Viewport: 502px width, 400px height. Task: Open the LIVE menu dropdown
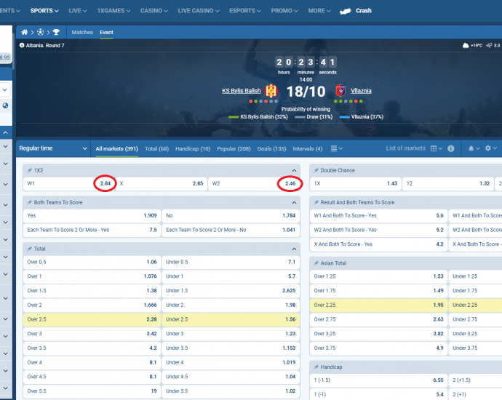(x=78, y=11)
